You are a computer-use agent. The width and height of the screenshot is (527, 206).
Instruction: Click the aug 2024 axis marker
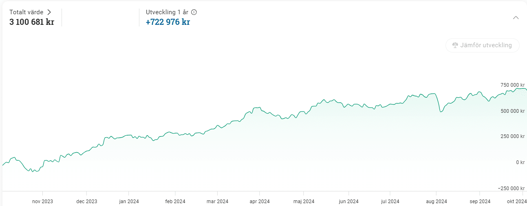[437, 201]
